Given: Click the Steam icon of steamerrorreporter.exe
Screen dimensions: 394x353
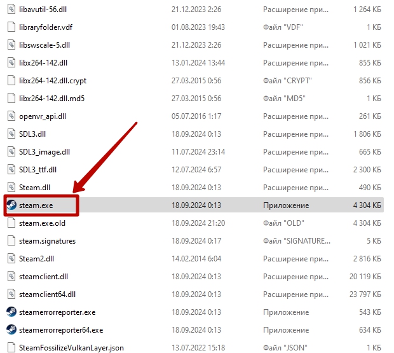Looking at the screenshot, I should (x=11, y=312).
